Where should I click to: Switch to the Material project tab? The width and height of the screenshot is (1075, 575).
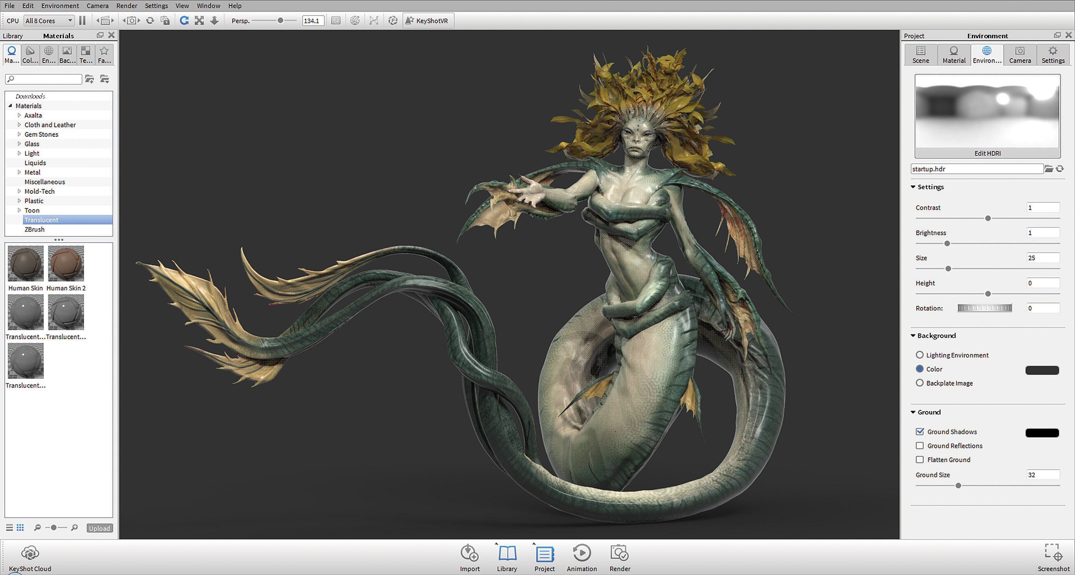coord(954,55)
